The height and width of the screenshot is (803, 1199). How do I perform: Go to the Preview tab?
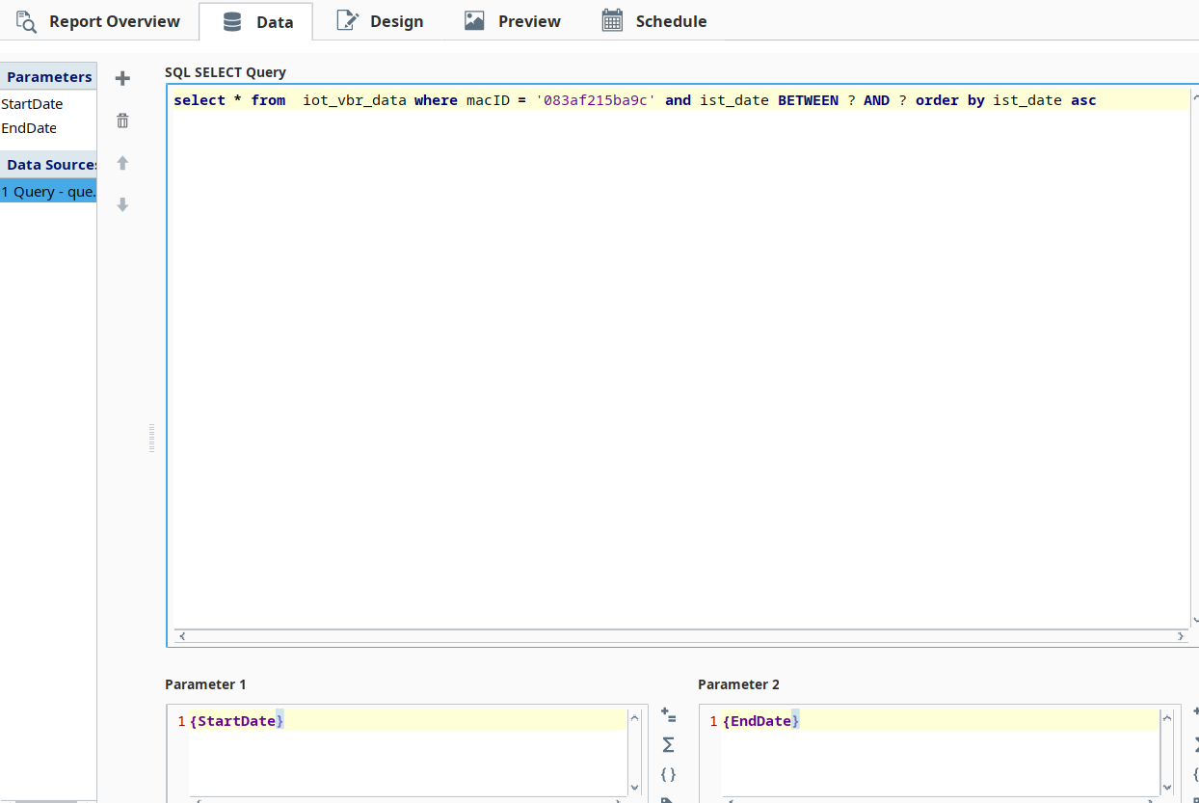point(512,21)
